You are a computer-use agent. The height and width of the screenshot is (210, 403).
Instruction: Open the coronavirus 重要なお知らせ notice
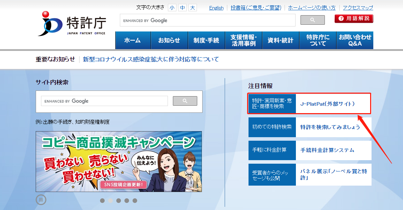(x=150, y=59)
